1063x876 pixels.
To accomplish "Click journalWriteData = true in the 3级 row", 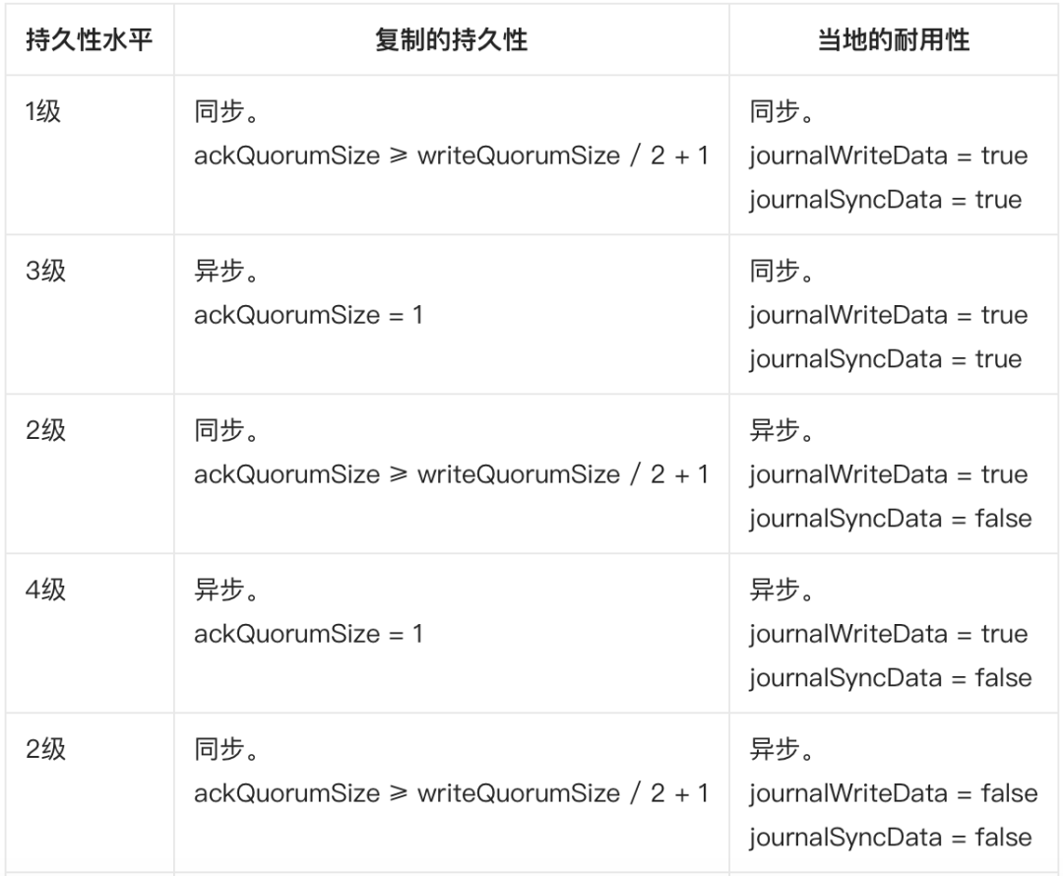I will (888, 315).
